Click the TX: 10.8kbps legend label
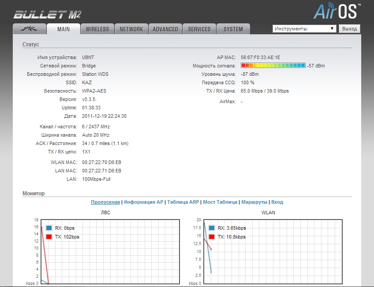374x287 pixels. [232, 237]
